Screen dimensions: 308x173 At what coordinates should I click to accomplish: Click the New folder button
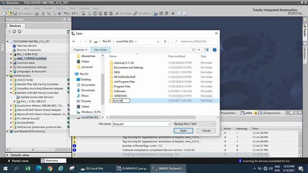tap(101, 50)
